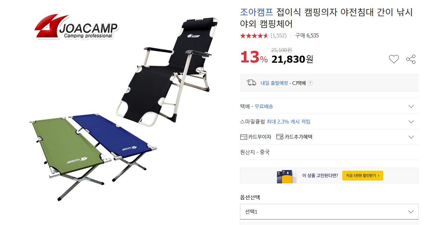Image resolution: width=430 pixels, height=225 pixels.
Task: Click the JOACAMP brand logo
Action: (77, 27)
